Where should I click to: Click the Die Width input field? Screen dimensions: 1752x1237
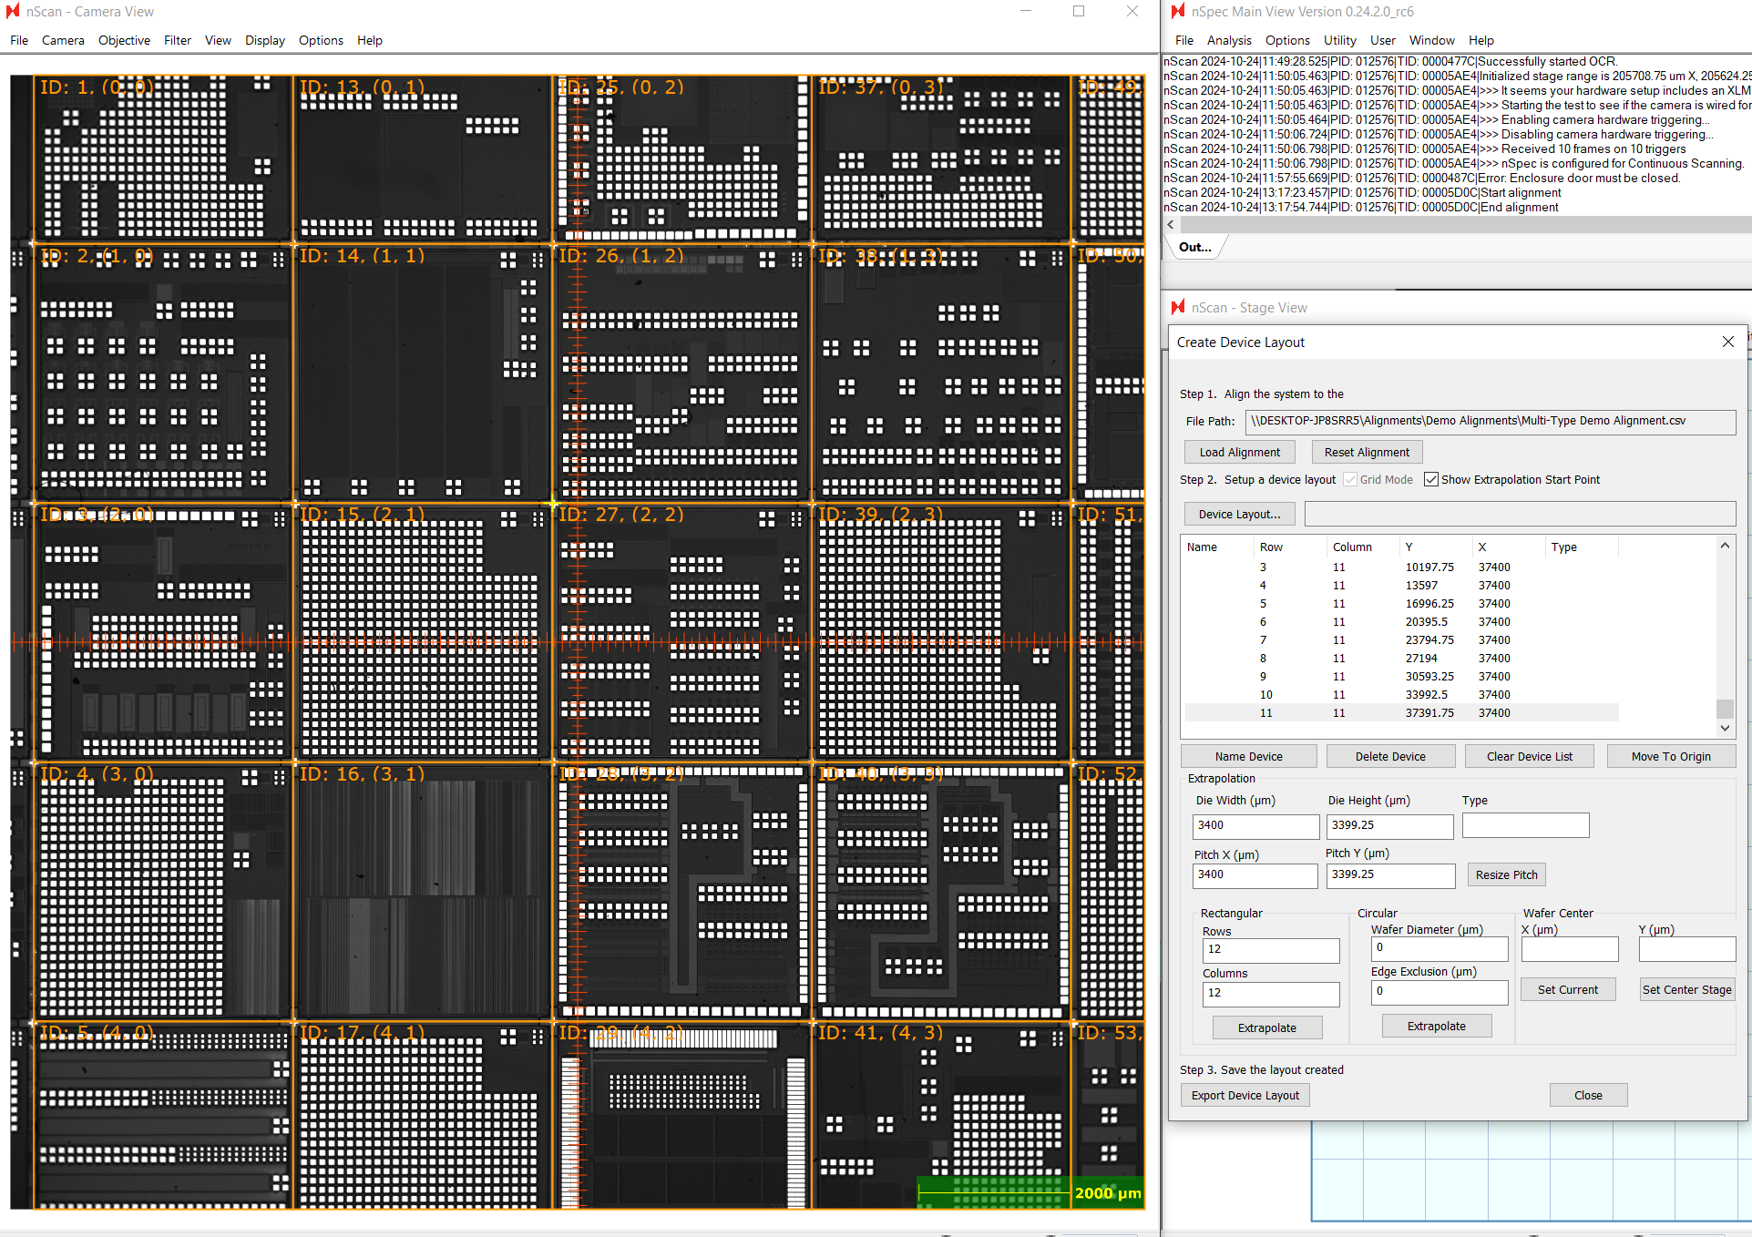(1255, 825)
